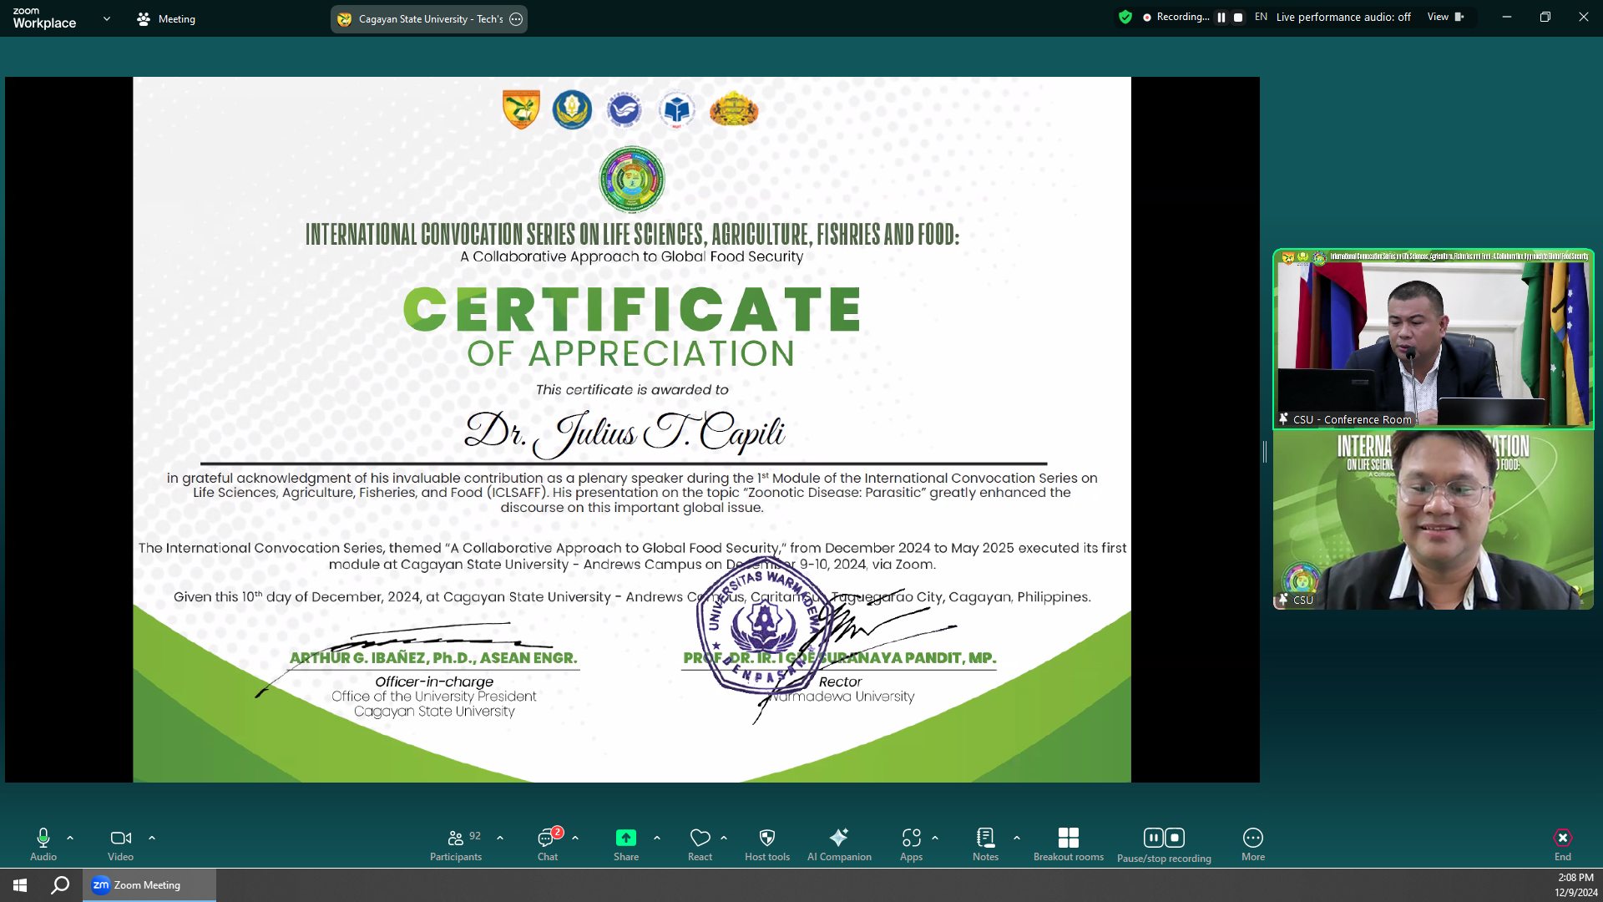Click the green Share screen icon

pos(625,839)
